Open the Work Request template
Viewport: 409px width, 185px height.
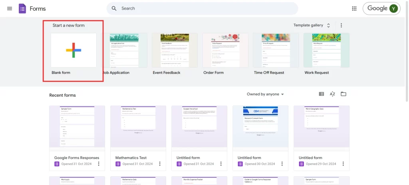pos(327,50)
